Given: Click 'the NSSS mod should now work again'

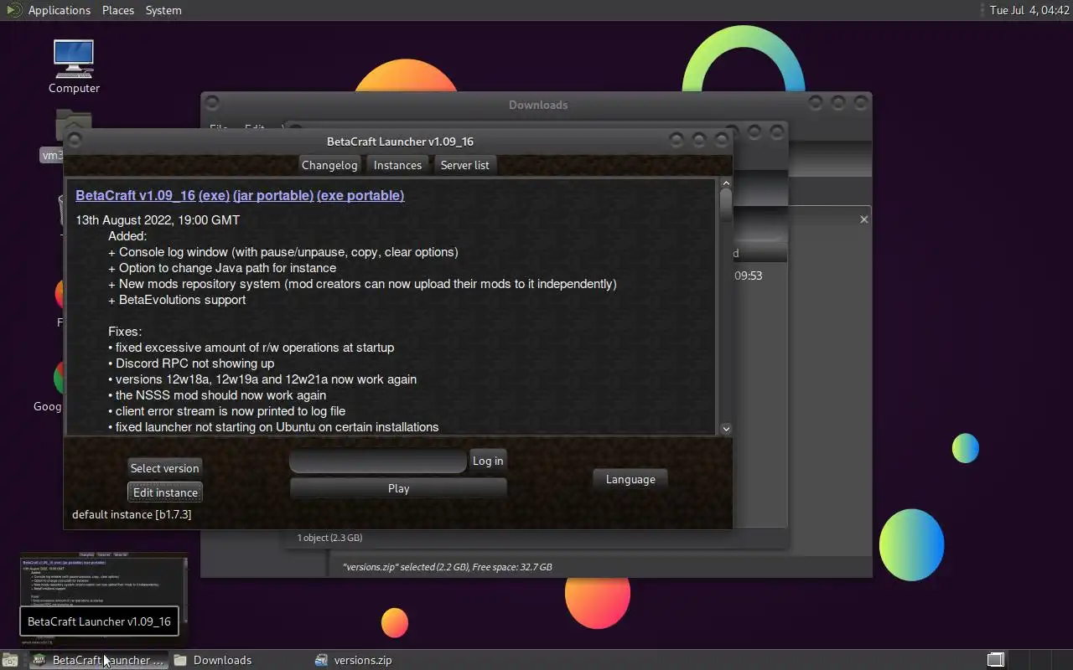Looking at the screenshot, I should pos(217,395).
